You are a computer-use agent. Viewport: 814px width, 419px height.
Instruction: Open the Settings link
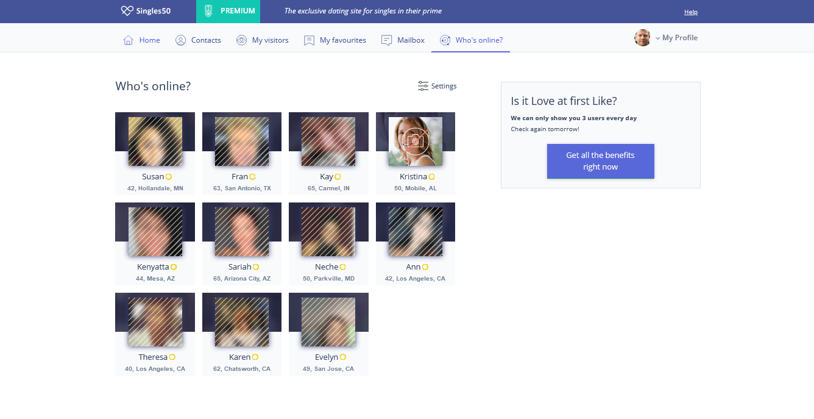click(x=444, y=86)
